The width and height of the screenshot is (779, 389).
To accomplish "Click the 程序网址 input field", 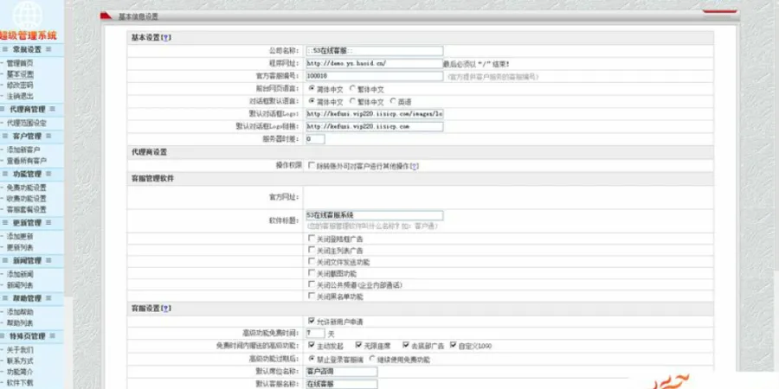I will click(x=374, y=63).
